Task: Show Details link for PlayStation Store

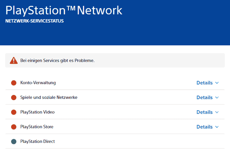Action: pos(204,127)
